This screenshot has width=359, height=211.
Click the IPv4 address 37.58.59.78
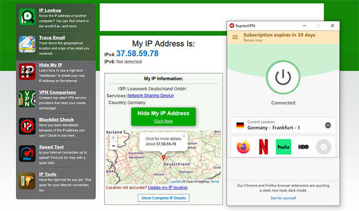click(x=137, y=53)
